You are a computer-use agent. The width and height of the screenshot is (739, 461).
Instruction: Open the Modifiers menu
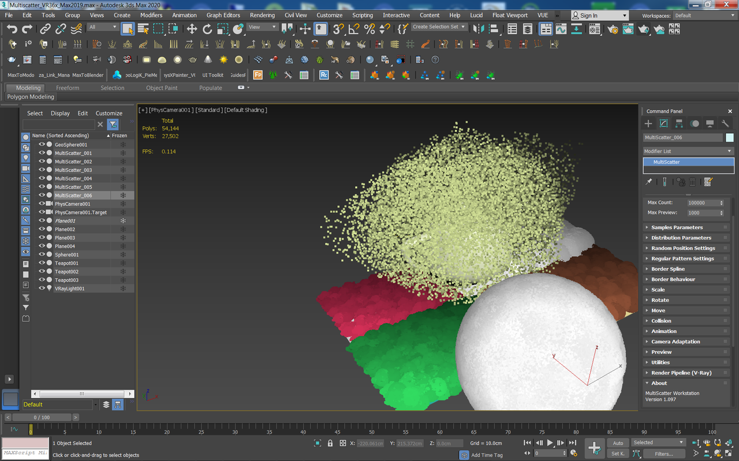tap(151, 15)
